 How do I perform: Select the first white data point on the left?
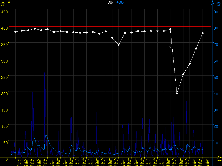coord(15,32)
